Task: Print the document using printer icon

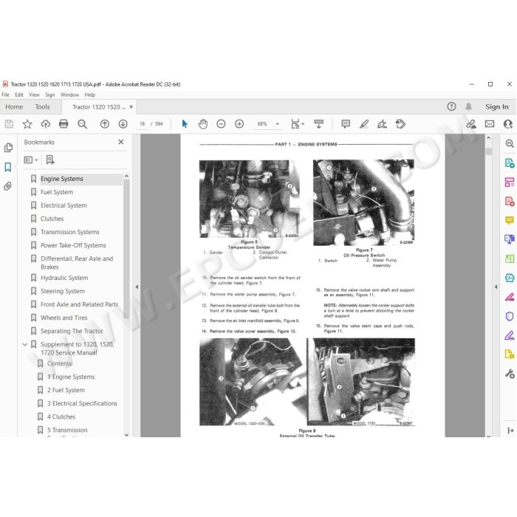Action: (64, 124)
